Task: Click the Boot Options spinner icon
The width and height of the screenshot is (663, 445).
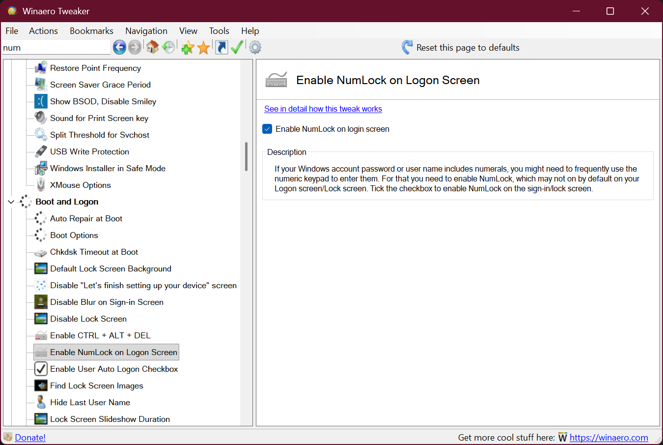Action: coord(41,235)
